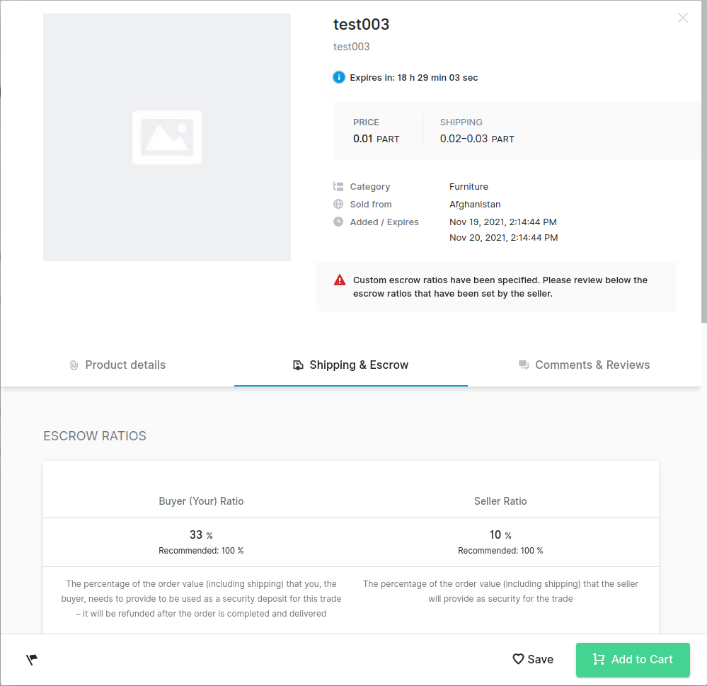This screenshot has width=707, height=686.
Task: Click the PRICE label
Action: pos(366,122)
